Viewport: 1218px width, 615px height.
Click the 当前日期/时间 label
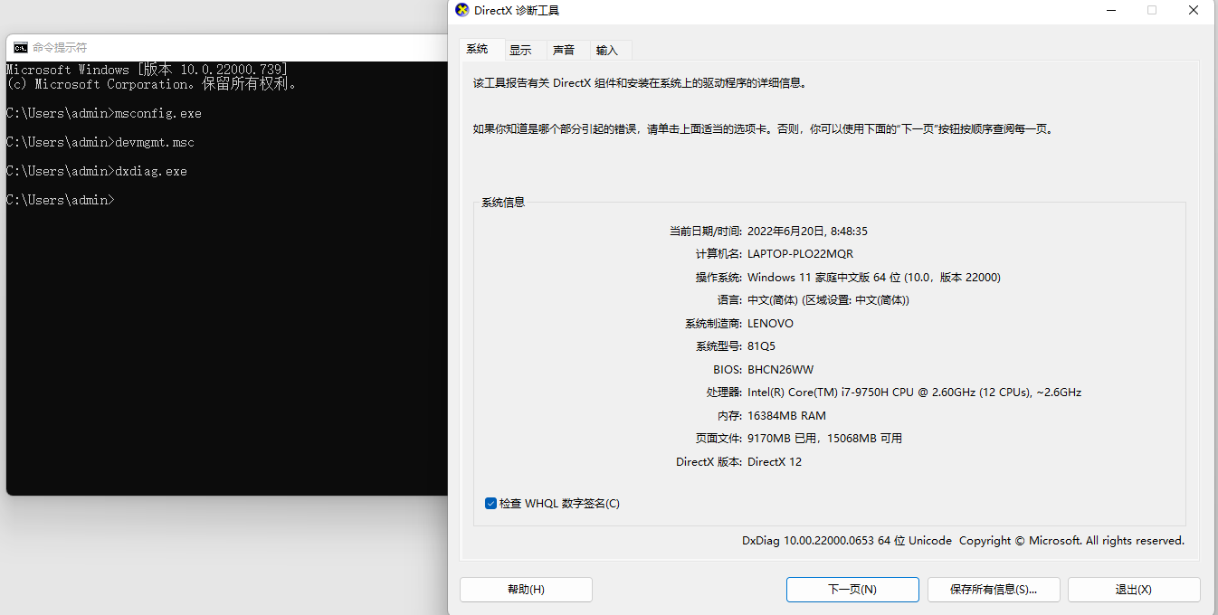[706, 232]
